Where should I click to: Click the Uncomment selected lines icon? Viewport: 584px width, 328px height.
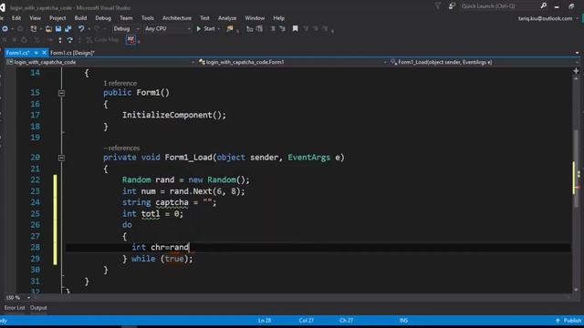[x=259, y=28]
